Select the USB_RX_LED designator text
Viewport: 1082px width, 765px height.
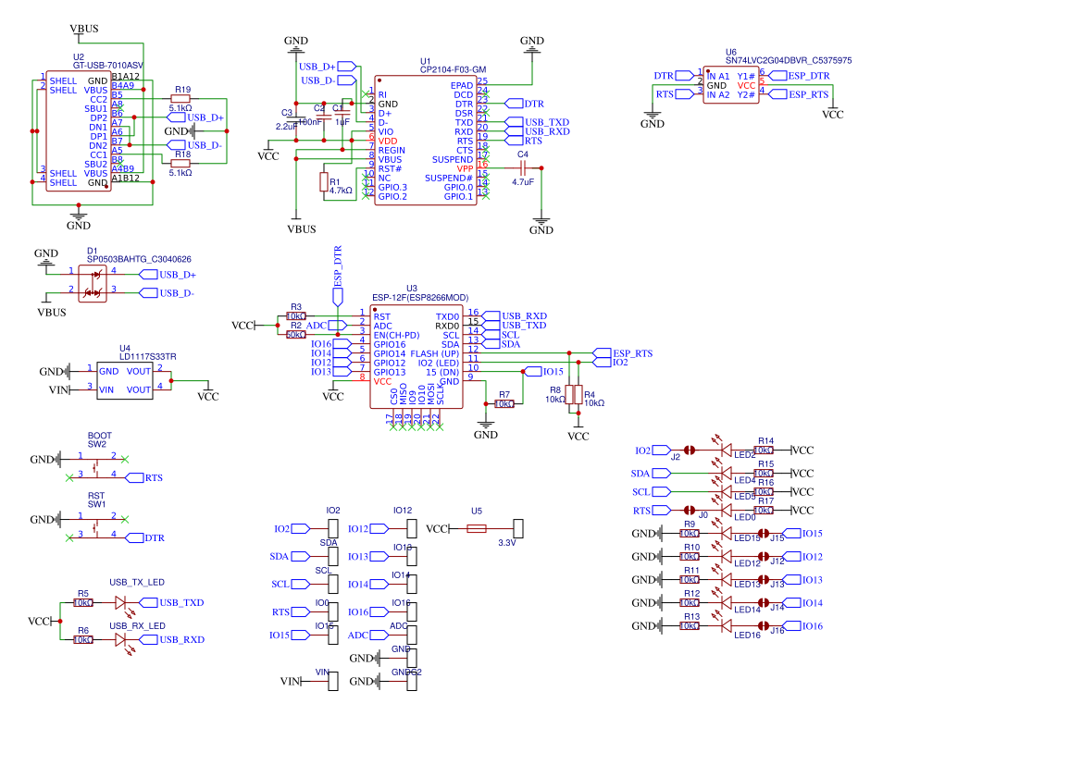tap(137, 626)
